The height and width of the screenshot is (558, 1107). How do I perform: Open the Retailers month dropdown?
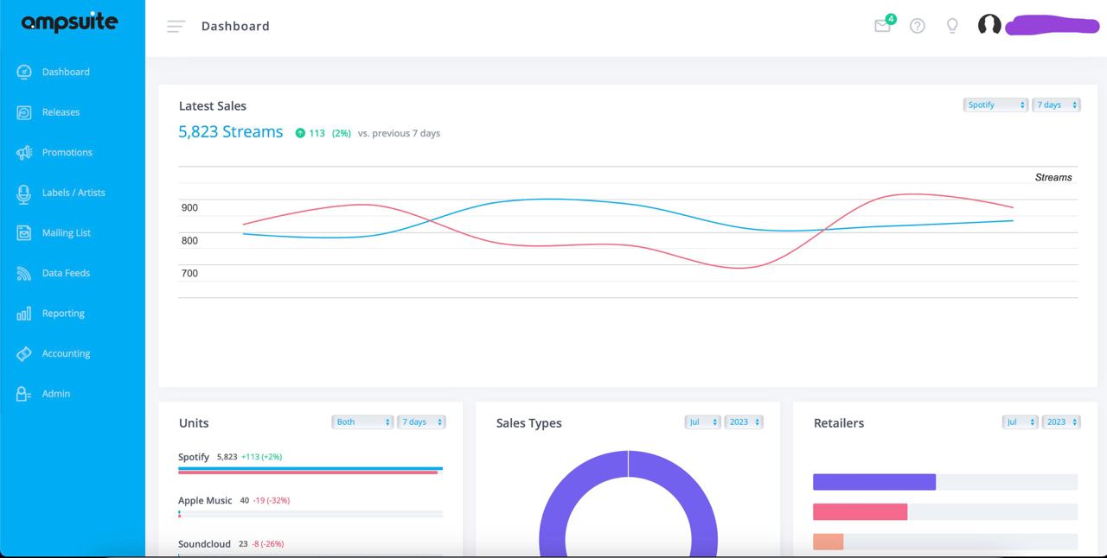pyautogui.click(x=1021, y=422)
